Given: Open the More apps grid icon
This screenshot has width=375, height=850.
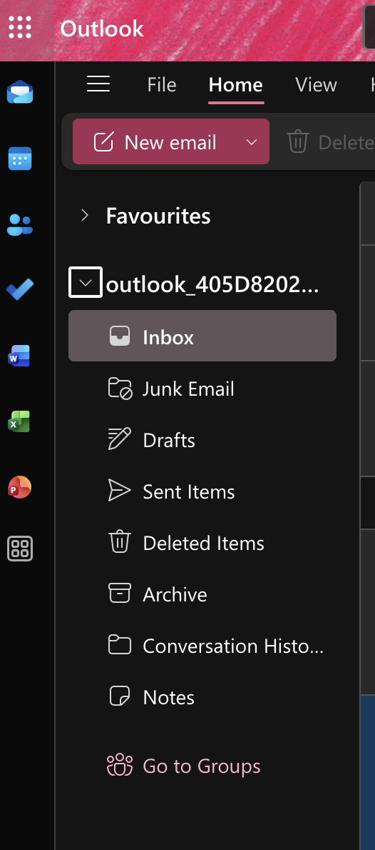Looking at the screenshot, I should pyautogui.click(x=20, y=548).
